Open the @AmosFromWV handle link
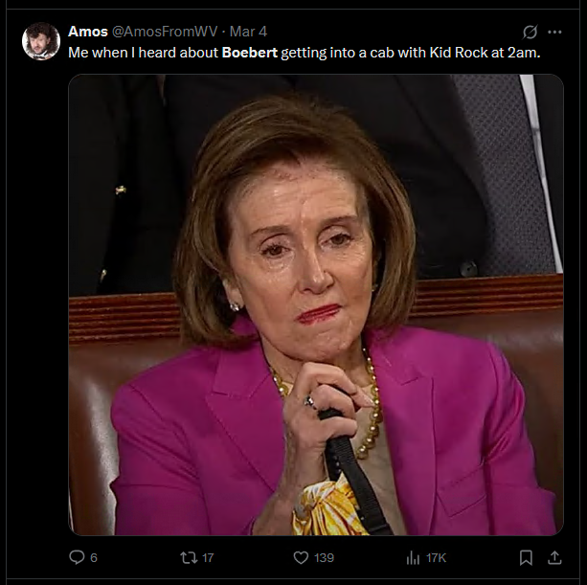This screenshot has width=587, height=585. point(165,32)
